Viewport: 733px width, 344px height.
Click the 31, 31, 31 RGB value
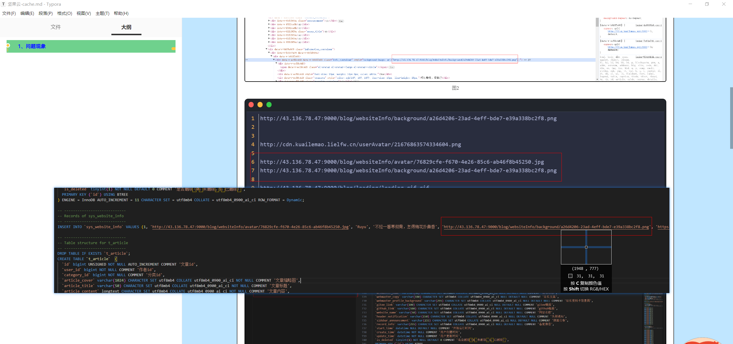click(x=590, y=276)
